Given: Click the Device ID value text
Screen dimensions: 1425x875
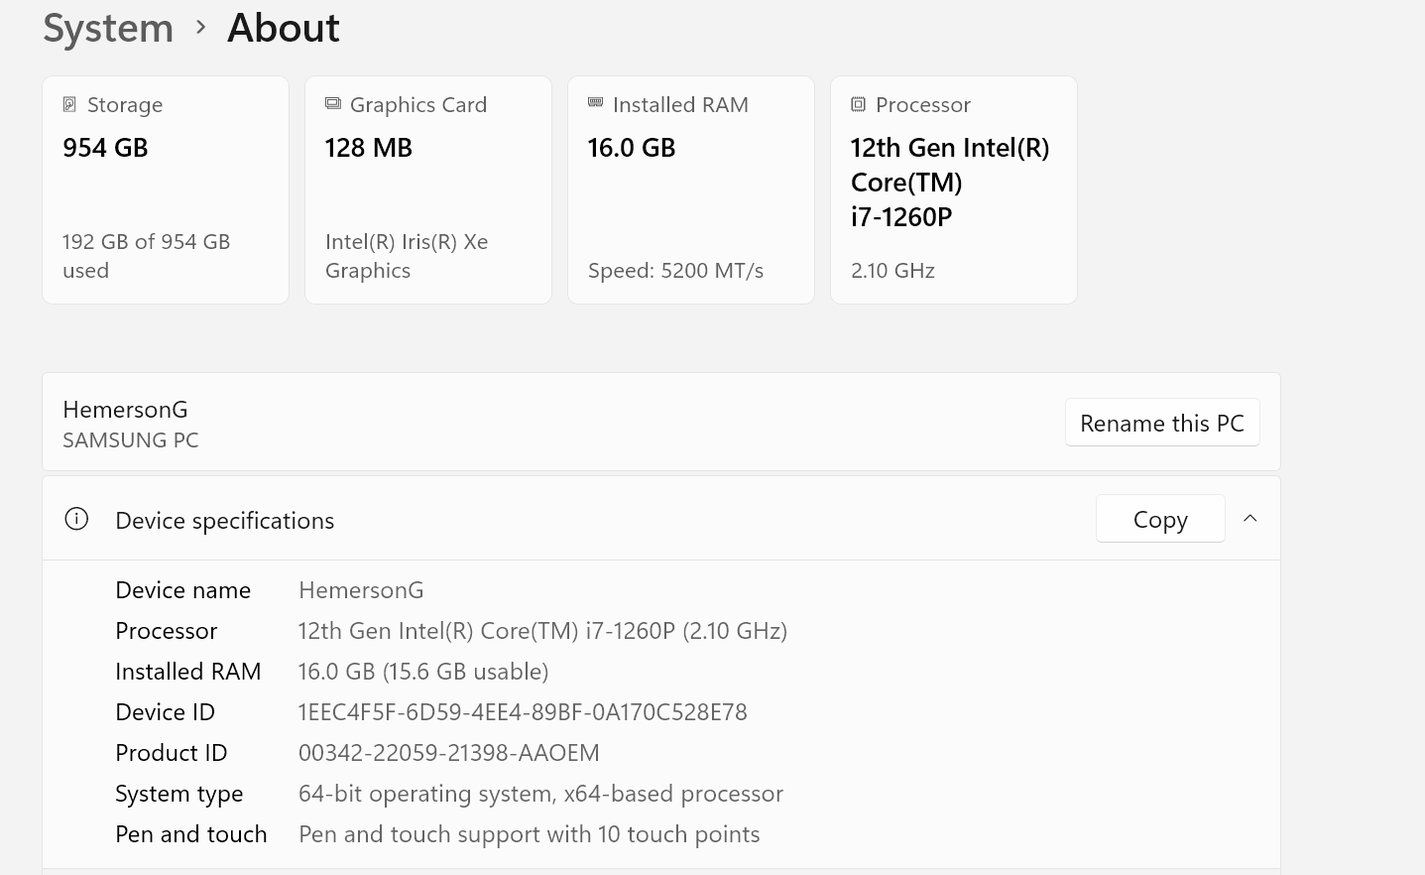Looking at the screenshot, I should (x=523, y=712).
